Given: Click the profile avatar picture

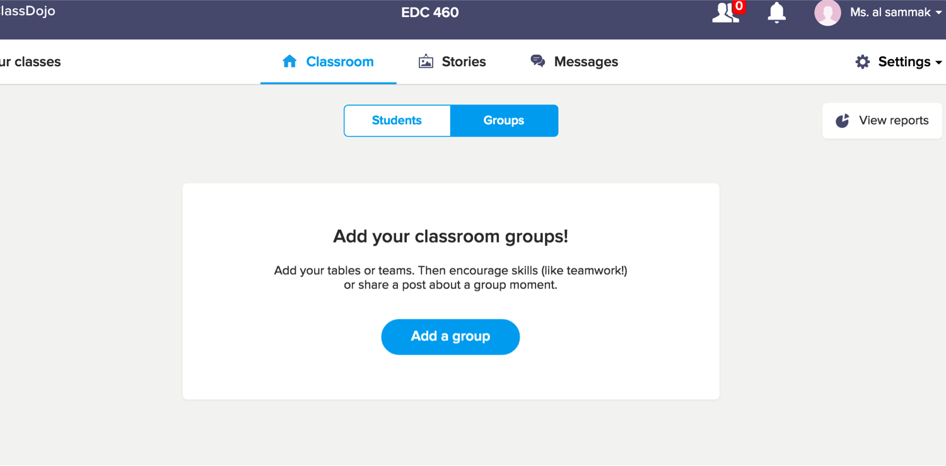Looking at the screenshot, I should (827, 13).
